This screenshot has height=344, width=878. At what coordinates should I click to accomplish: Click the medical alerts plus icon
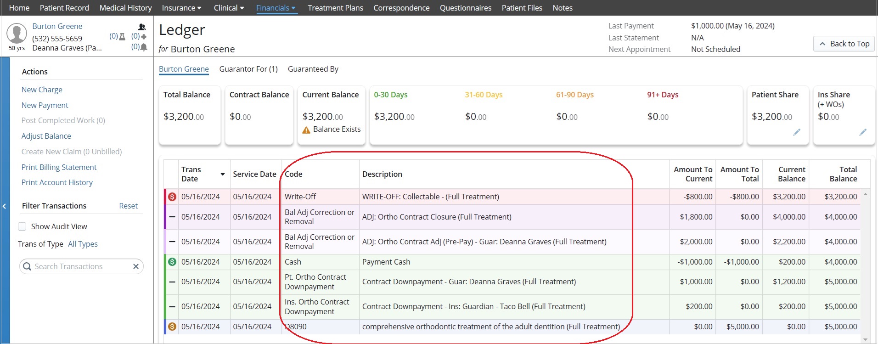(144, 36)
